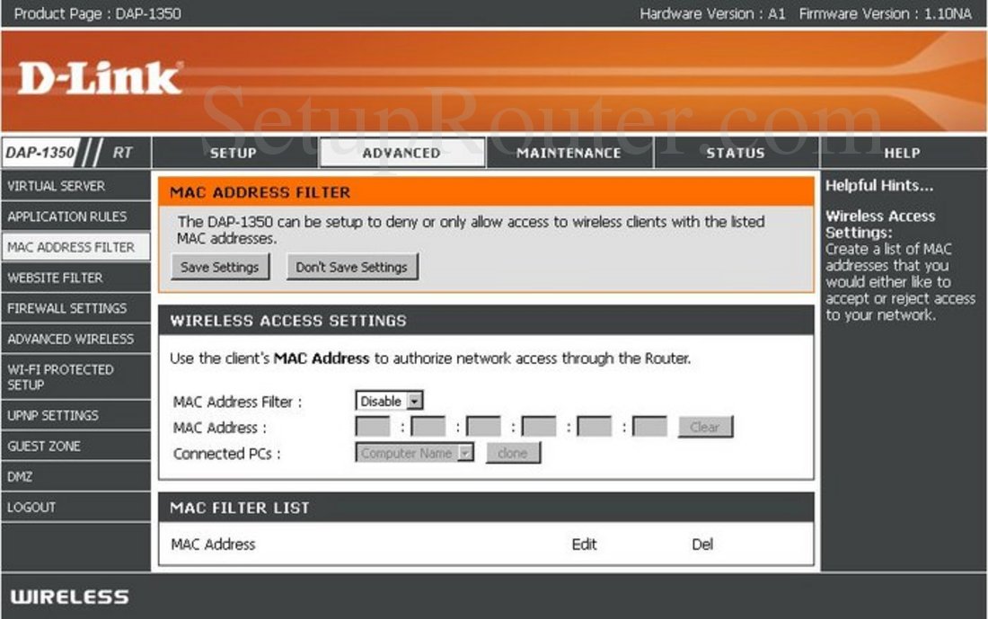Open the DMZ settings page
Screen dimensions: 988x619
coord(22,476)
